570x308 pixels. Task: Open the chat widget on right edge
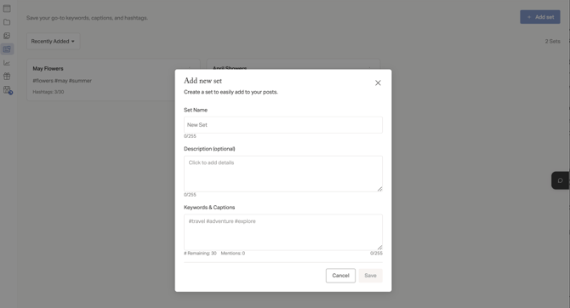pyautogui.click(x=560, y=180)
